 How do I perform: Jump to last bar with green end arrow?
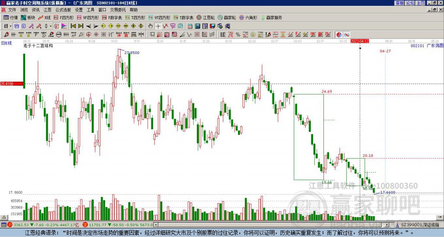[x=81, y=26]
